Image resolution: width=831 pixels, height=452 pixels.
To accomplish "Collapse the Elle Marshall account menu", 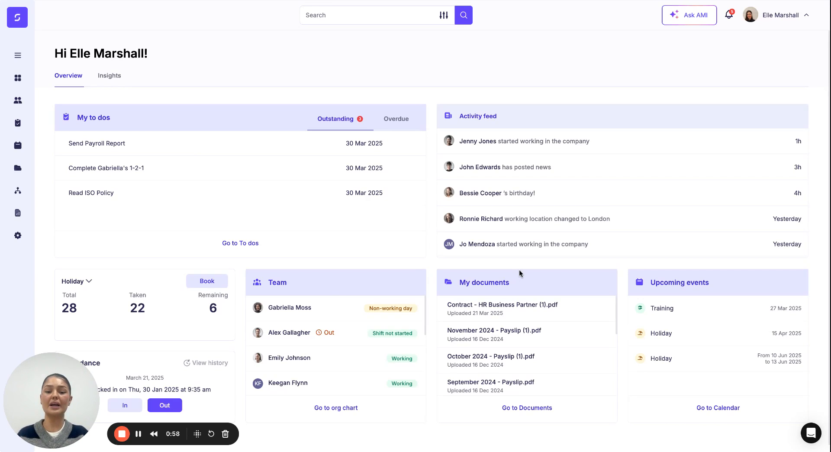I will click(806, 15).
